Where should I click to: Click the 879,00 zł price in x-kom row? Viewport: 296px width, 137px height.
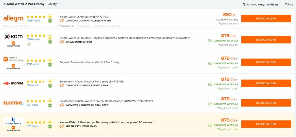point(230,36)
